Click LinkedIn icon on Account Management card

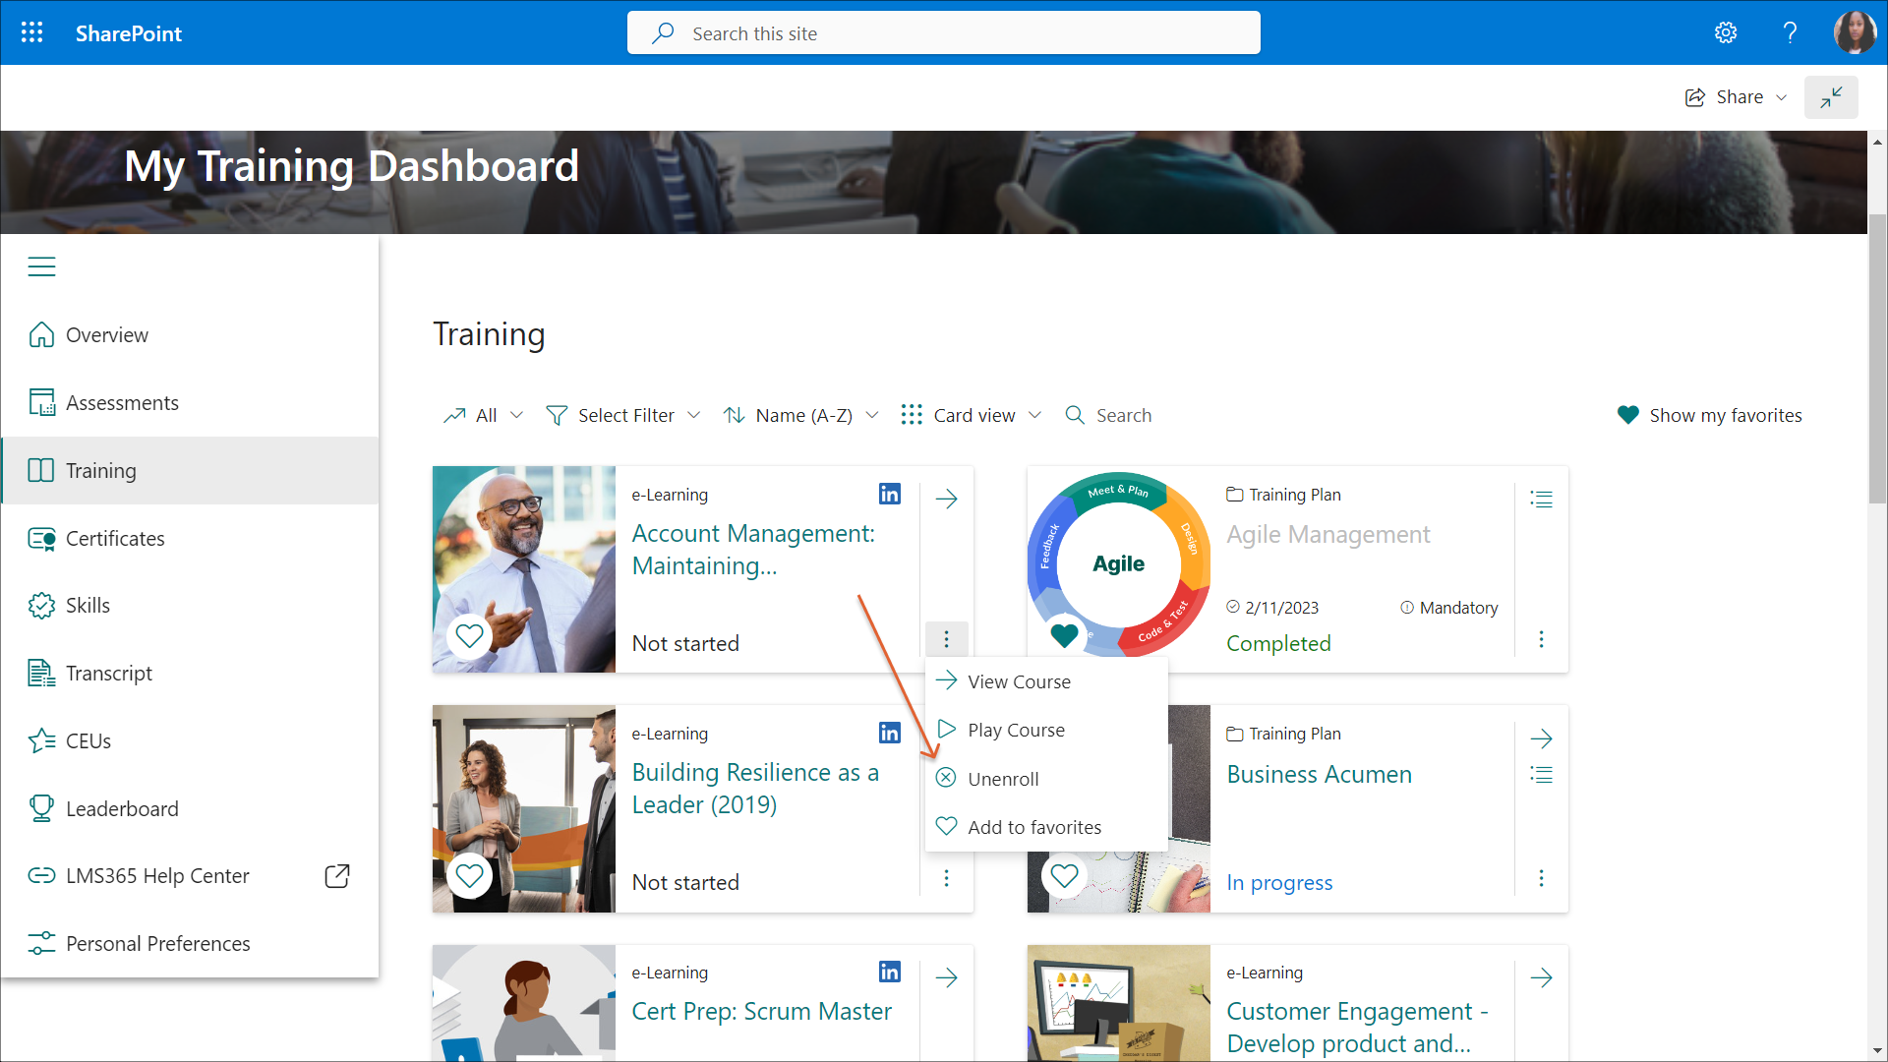[889, 494]
